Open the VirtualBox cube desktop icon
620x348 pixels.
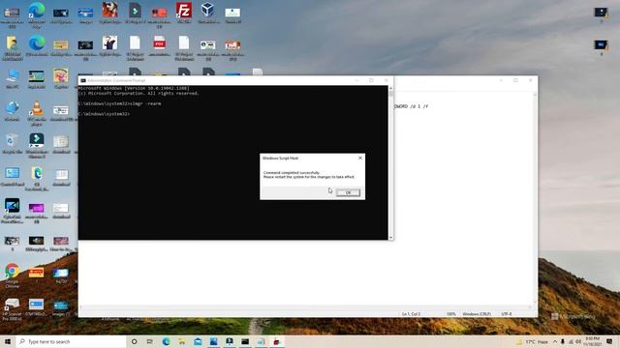(x=208, y=13)
